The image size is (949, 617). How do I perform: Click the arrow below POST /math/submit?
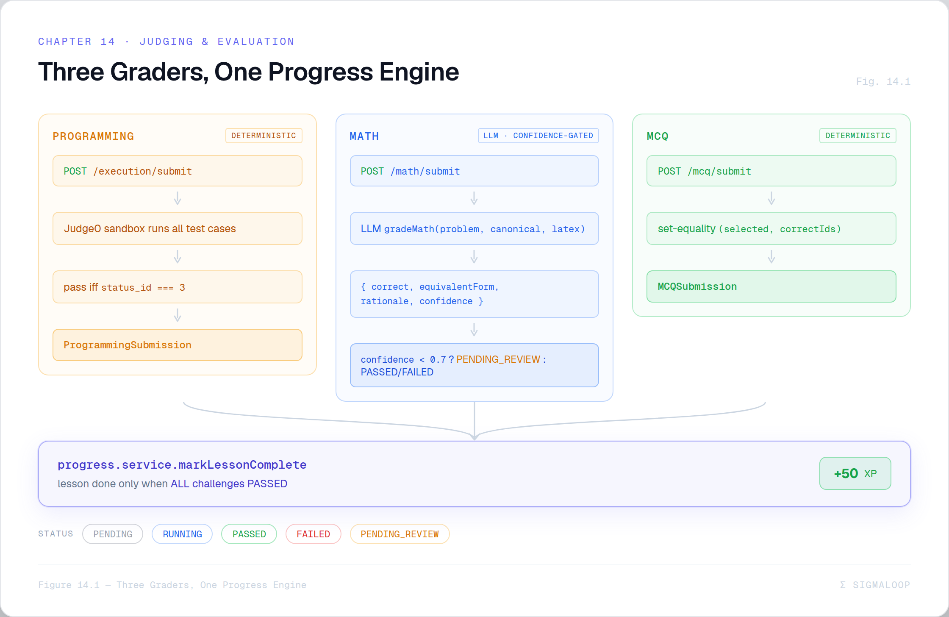click(x=474, y=198)
